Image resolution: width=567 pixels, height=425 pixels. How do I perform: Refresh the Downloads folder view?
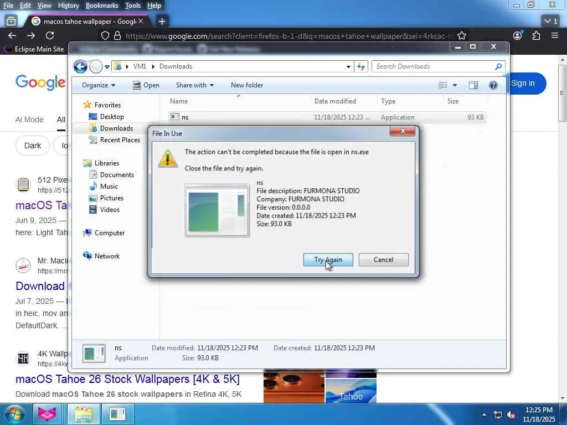tap(361, 66)
